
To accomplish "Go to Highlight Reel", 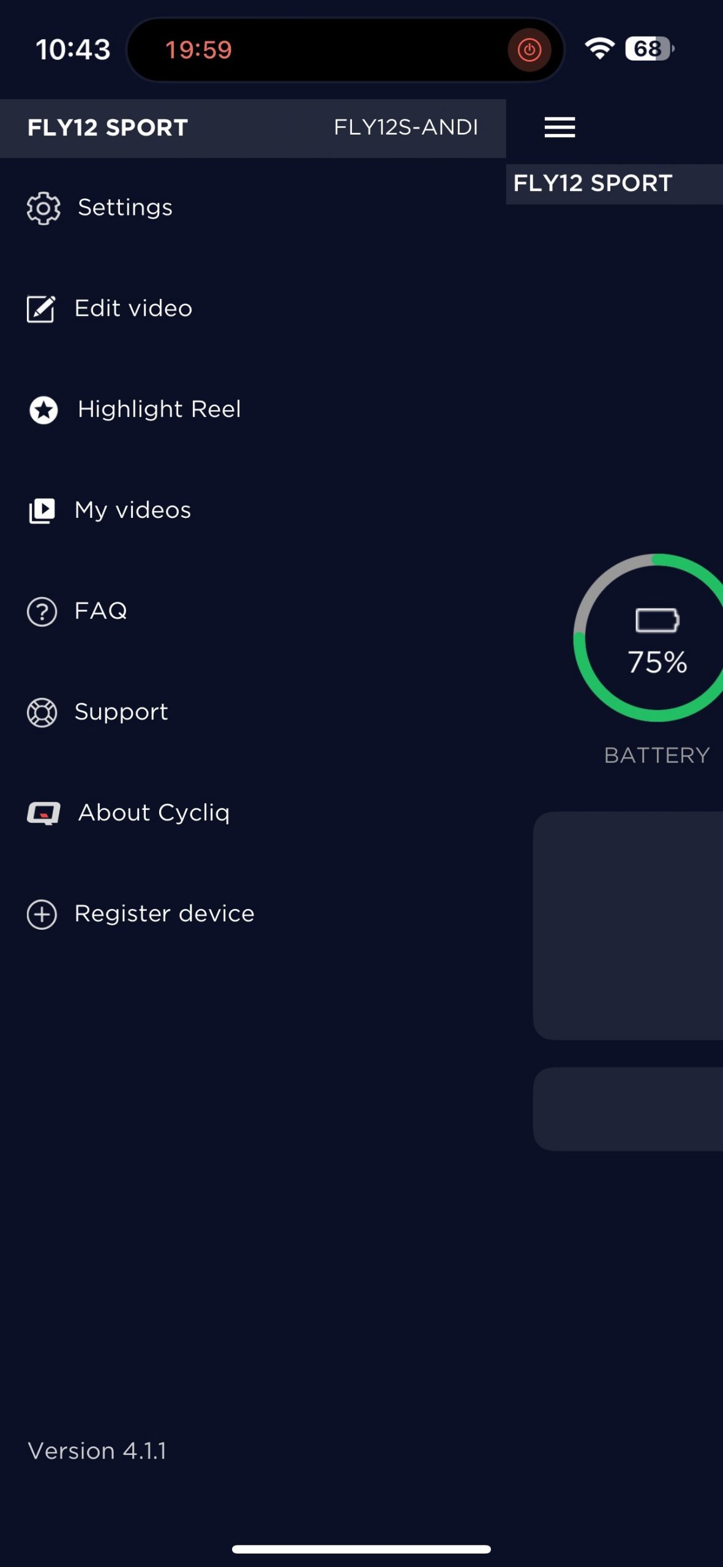I will coord(159,410).
